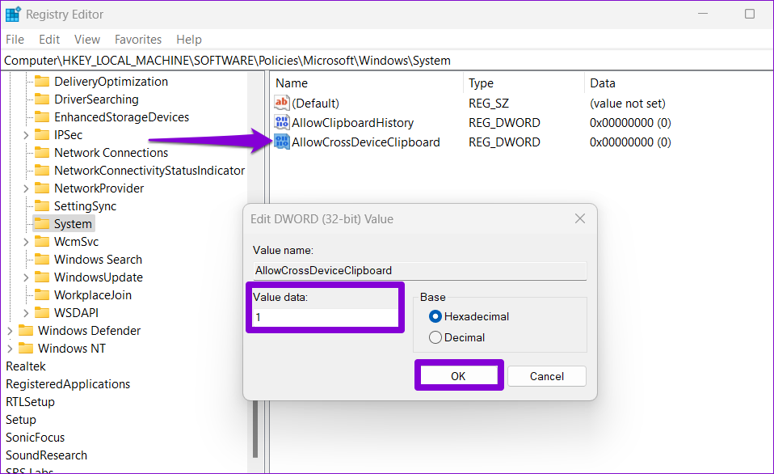This screenshot has width=774, height=474.
Task: Click data cell of AllowClipboardHistory row
Action: pos(630,123)
